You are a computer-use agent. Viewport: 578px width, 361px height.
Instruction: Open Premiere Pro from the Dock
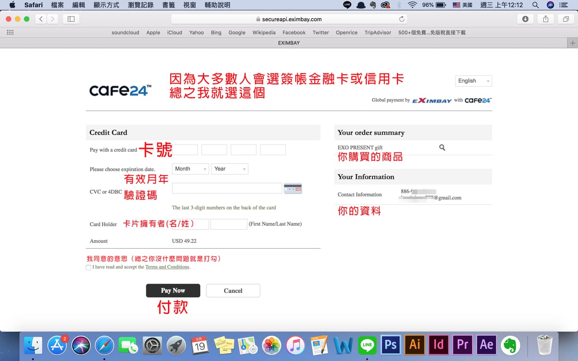[462, 345]
